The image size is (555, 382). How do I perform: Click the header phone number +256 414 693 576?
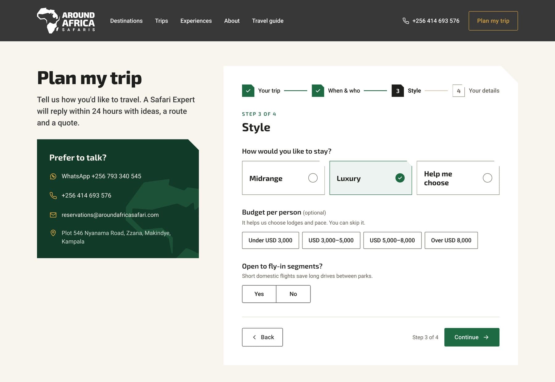tap(436, 21)
